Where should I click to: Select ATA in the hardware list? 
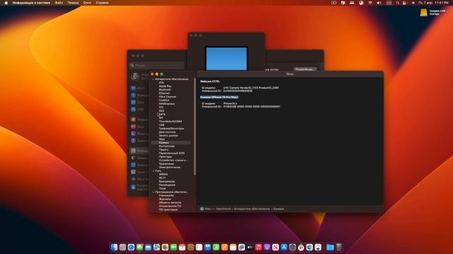[161, 83]
